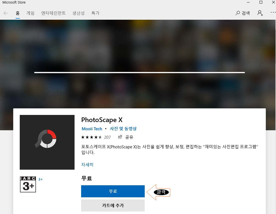Click the IARC 3+ rating badge
Screen dimensions: 276x214
pyautogui.click(x=28, y=184)
